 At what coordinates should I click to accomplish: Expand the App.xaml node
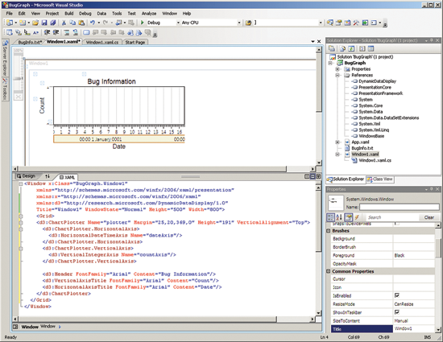click(337, 142)
